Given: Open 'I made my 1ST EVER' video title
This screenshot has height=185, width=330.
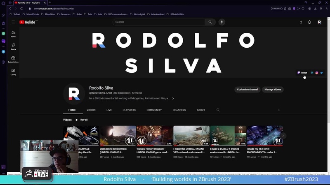Looking at the screenshot, I should pos(262,150).
